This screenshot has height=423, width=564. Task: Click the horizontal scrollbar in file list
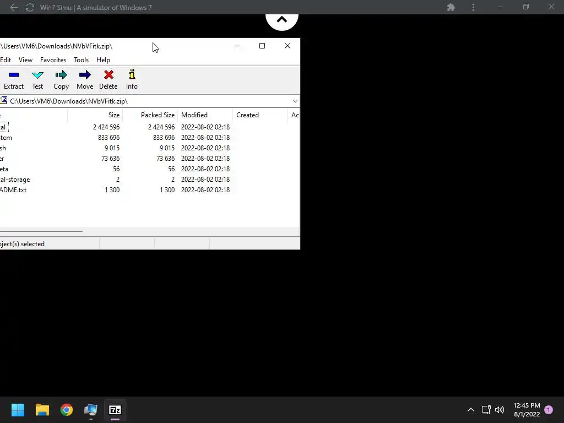(41, 231)
